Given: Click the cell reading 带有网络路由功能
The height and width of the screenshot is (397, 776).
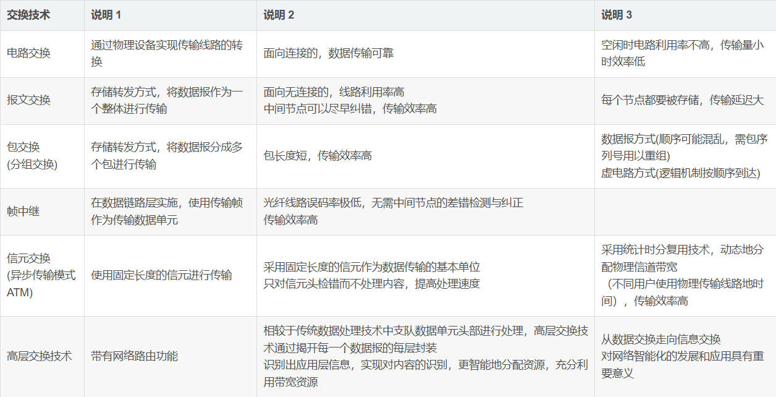Looking at the screenshot, I should pyautogui.click(x=134, y=356).
